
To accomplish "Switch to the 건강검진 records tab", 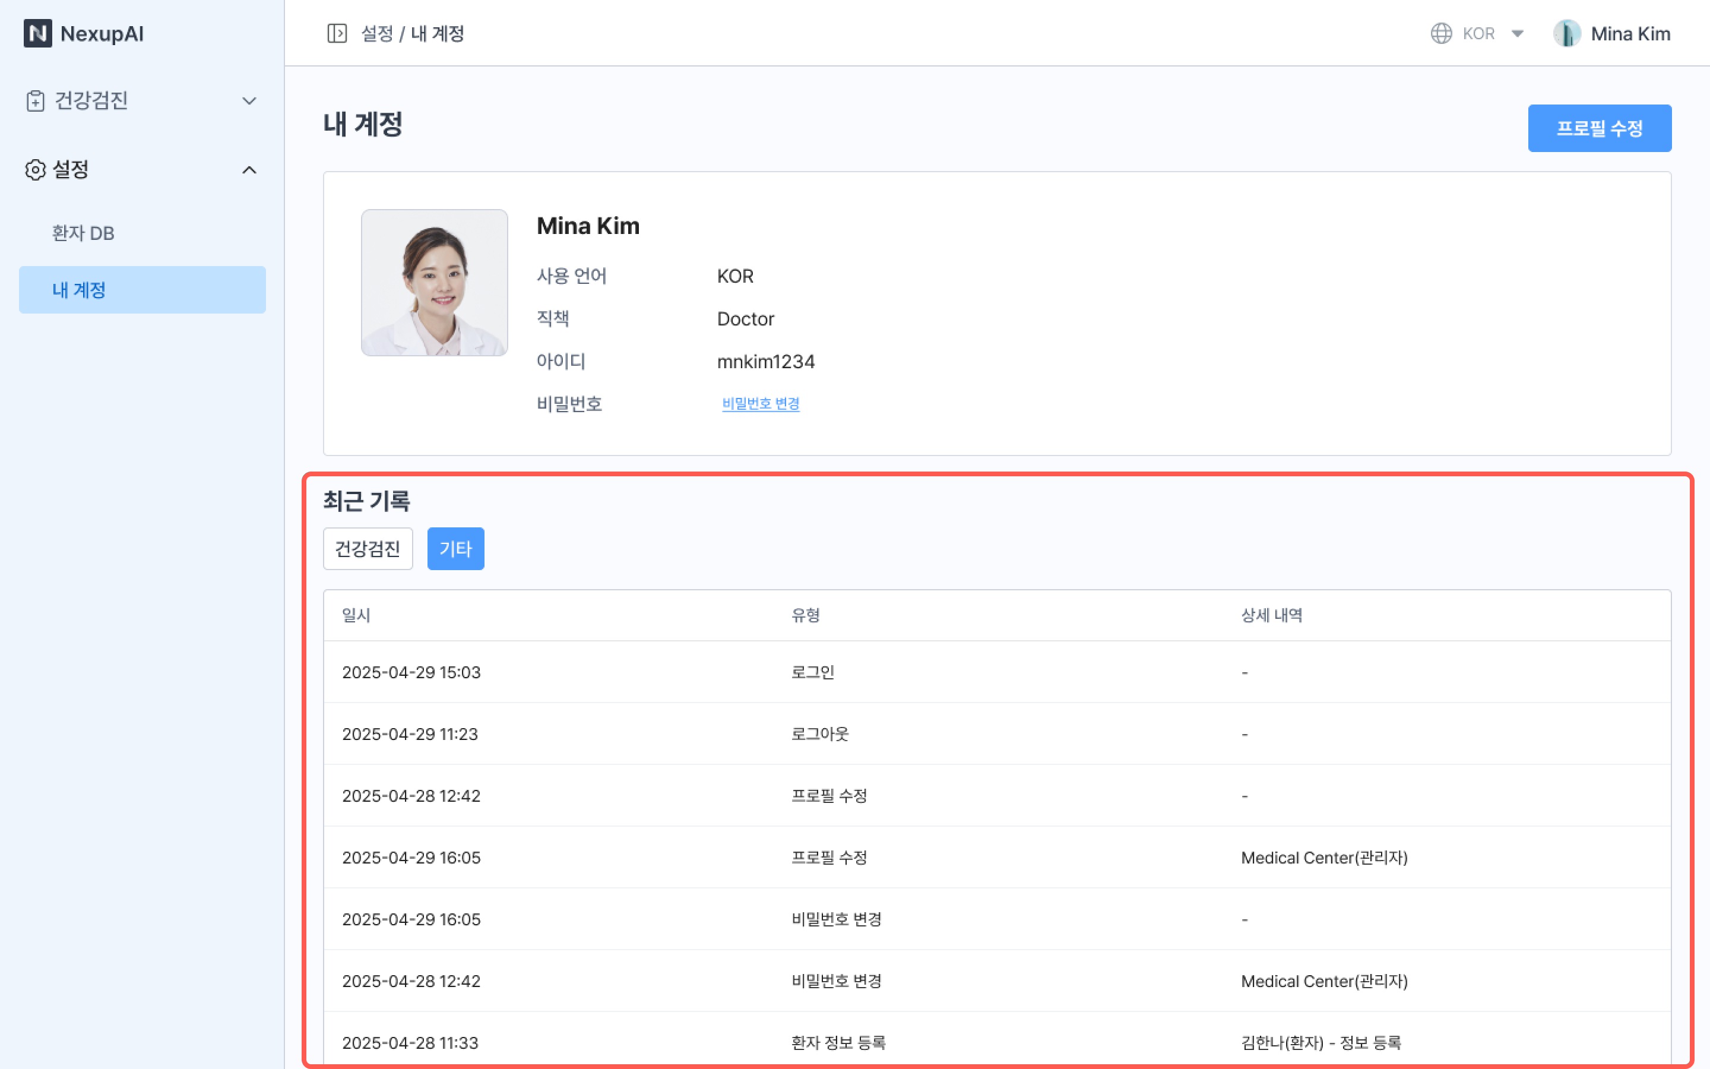I will pos(368,549).
